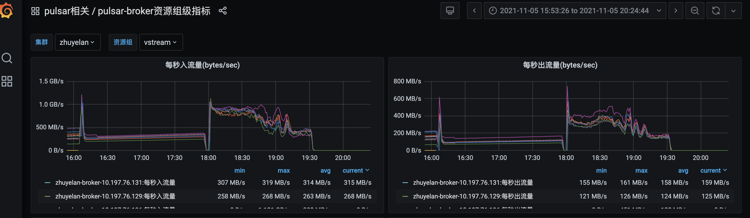The height and width of the screenshot is (218, 750).
Task: Click 315 MB/s current value in inbound legend
Action: click(357, 183)
